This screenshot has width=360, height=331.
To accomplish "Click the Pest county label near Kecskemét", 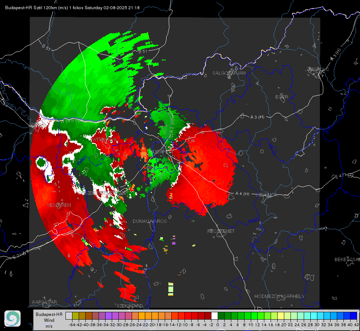I will coord(253,221).
